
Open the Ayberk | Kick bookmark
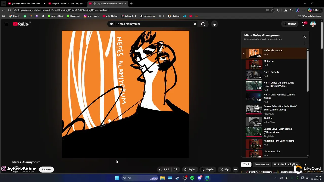click(55, 16)
